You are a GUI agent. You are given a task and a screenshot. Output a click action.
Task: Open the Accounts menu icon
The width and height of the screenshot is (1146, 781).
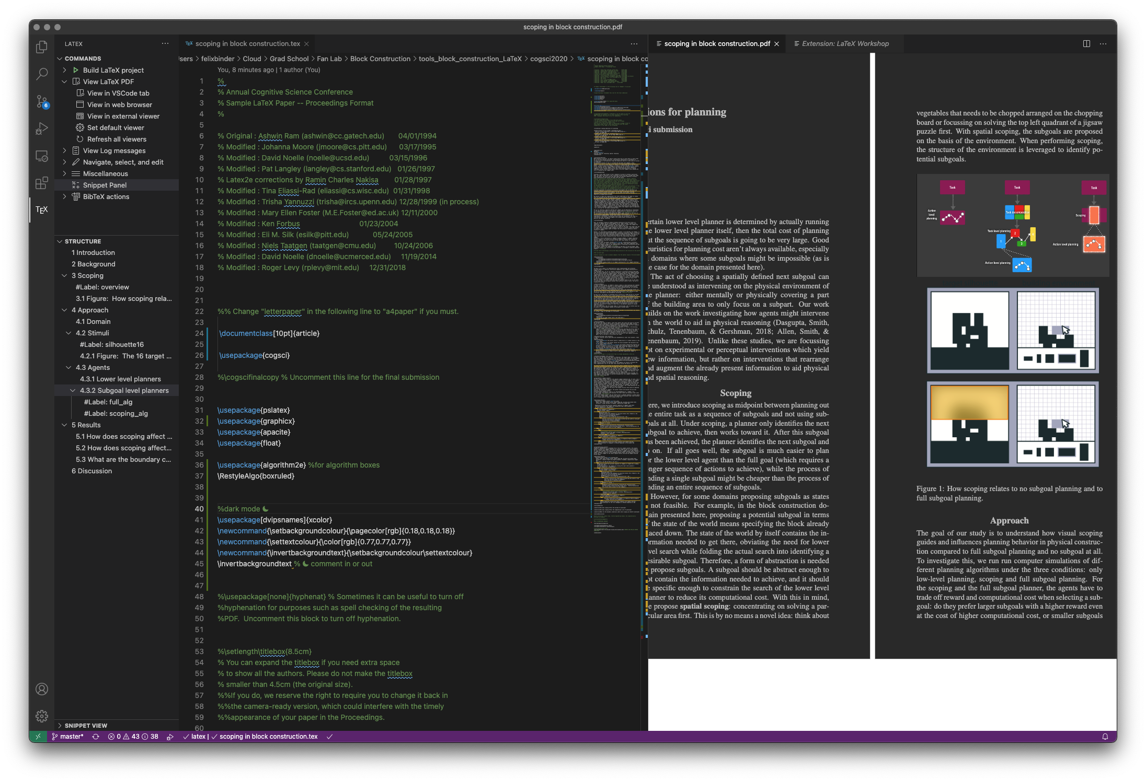coord(42,689)
